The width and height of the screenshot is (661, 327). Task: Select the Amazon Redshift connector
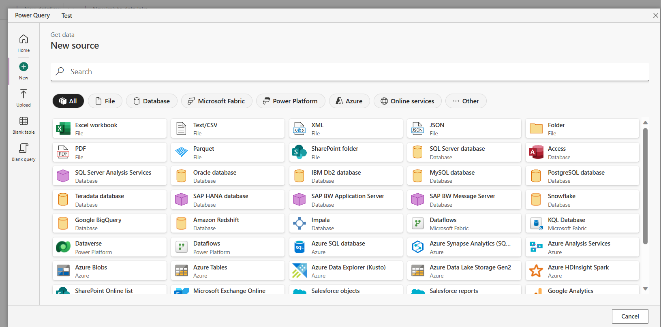(227, 223)
